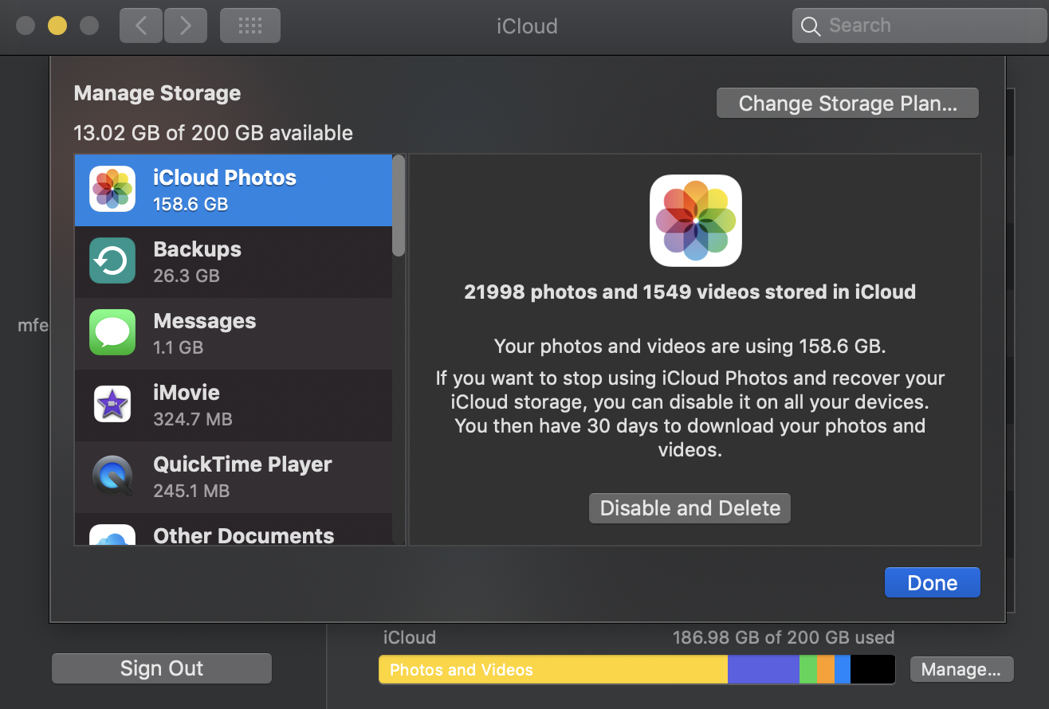Click the purple segment of storage bar

click(x=764, y=669)
